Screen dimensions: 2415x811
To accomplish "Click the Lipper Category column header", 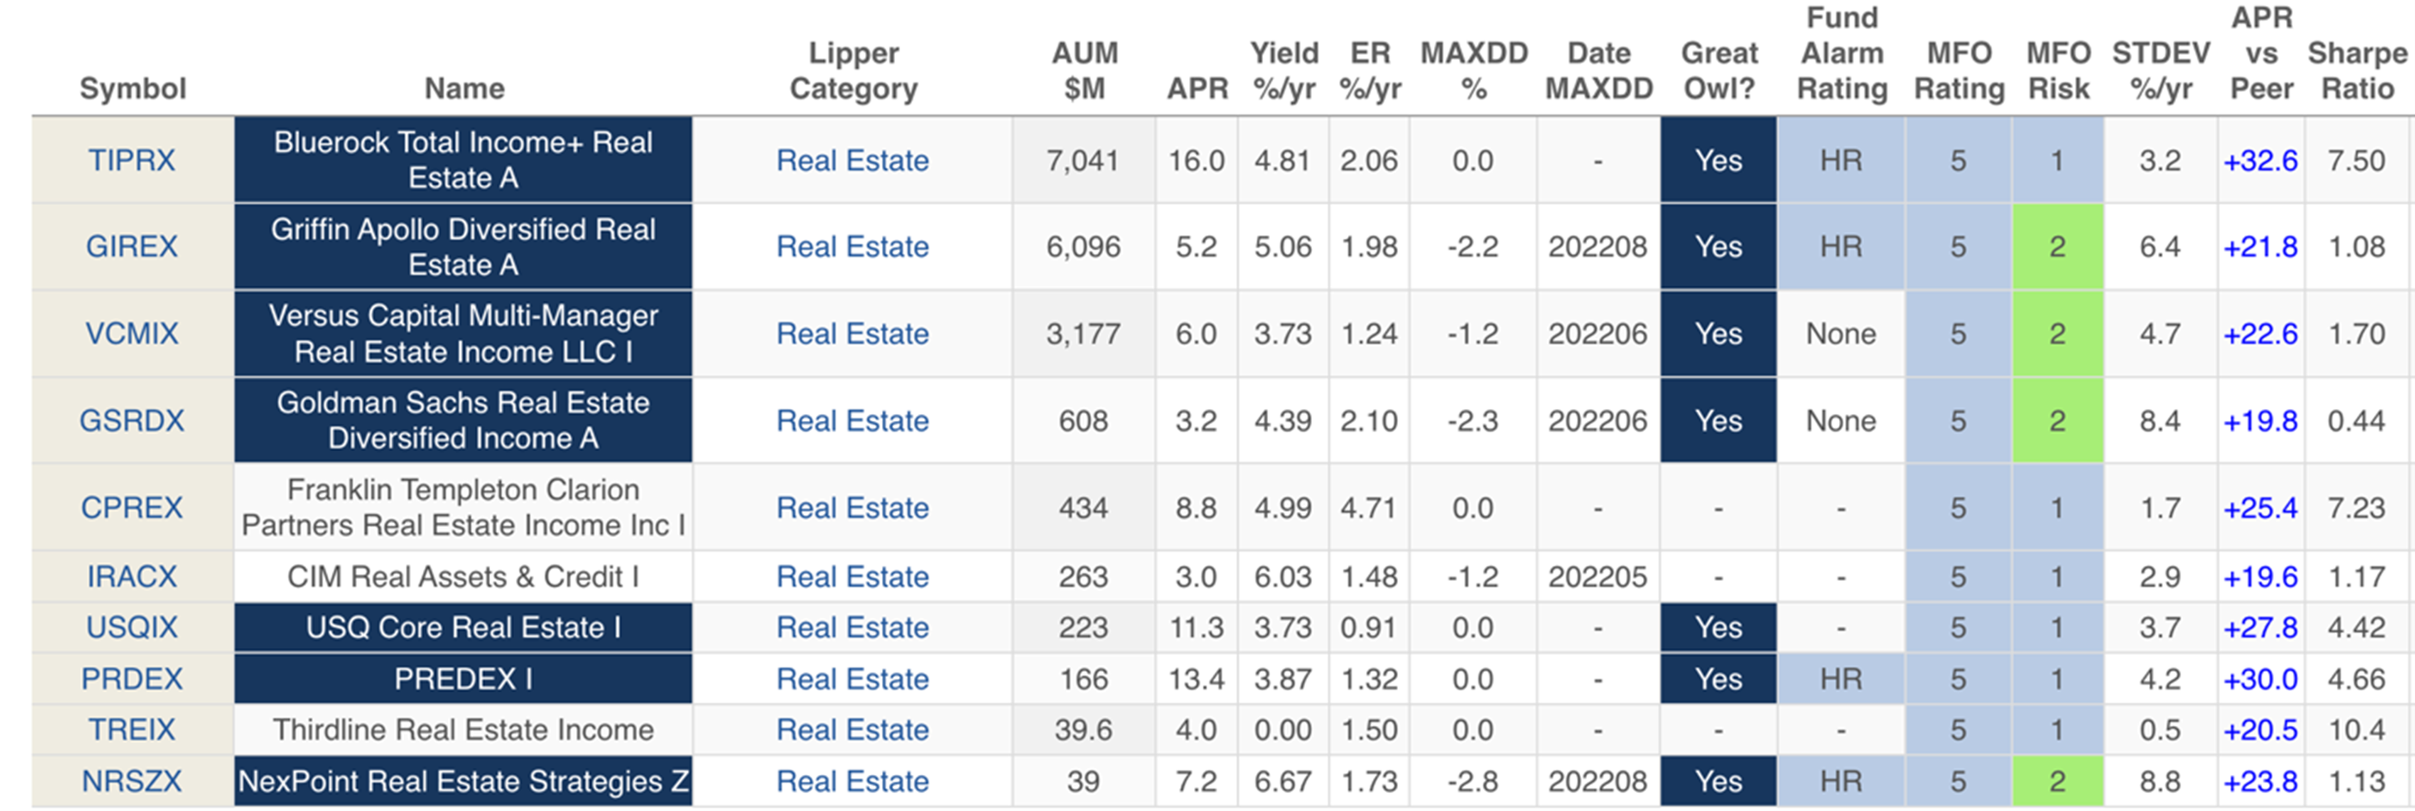I will click(x=853, y=70).
